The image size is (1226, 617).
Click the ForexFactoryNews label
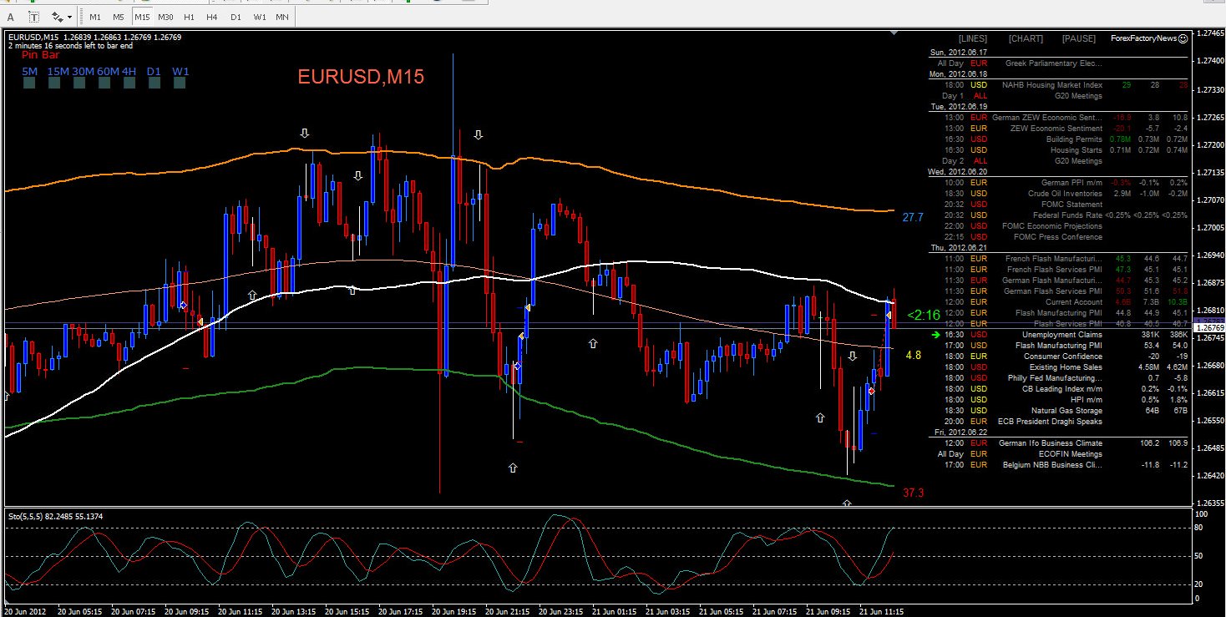pyautogui.click(x=1143, y=38)
